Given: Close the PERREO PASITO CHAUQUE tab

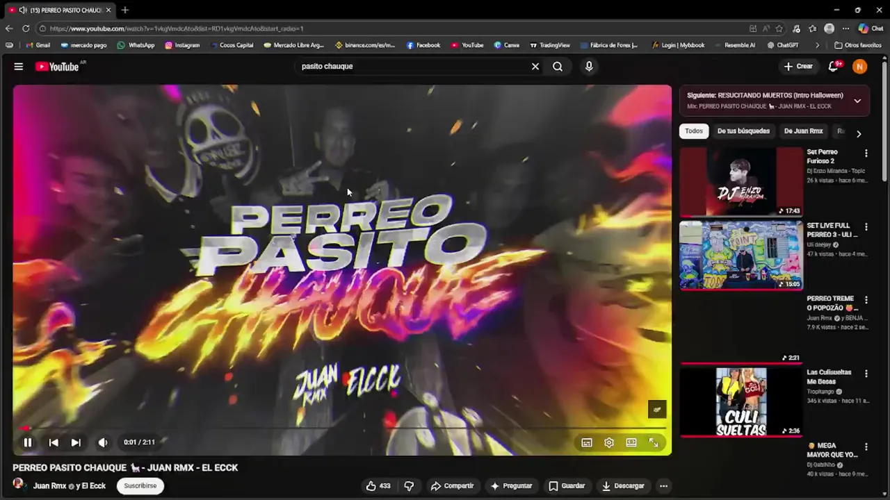Looking at the screenshot, I should [108, 10].
